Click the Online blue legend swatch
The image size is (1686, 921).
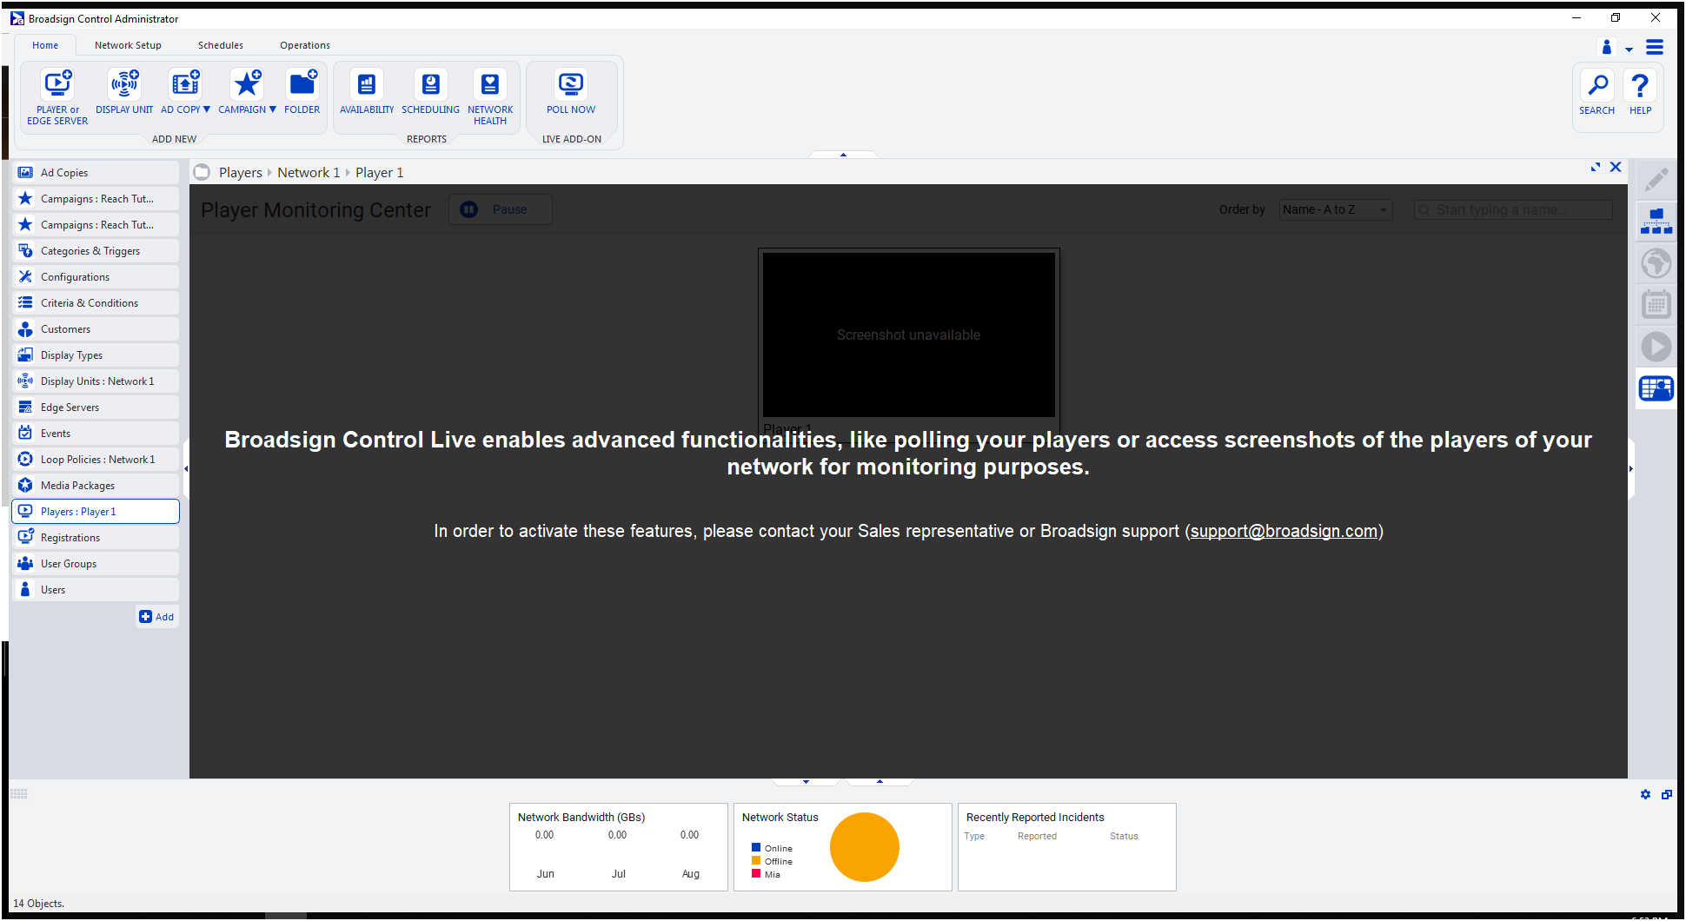(756, 848)
